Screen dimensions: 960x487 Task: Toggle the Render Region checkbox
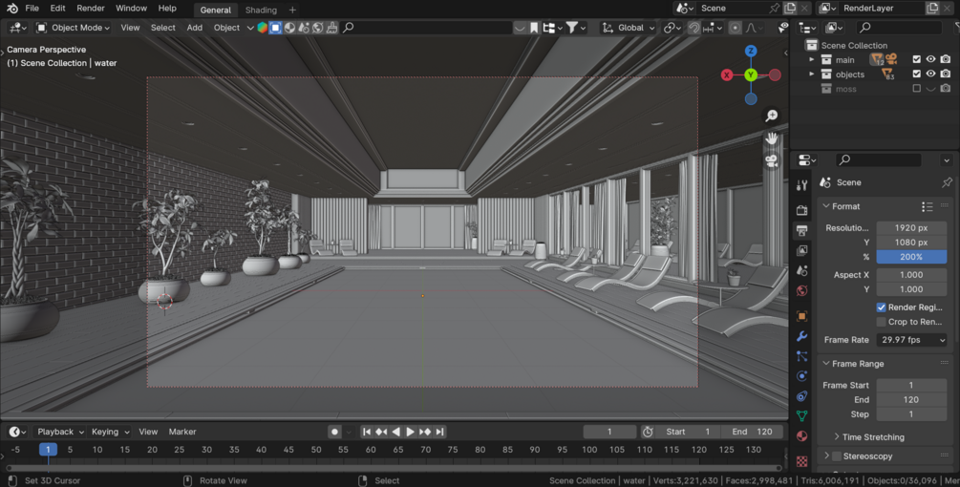tap(881, 307)
